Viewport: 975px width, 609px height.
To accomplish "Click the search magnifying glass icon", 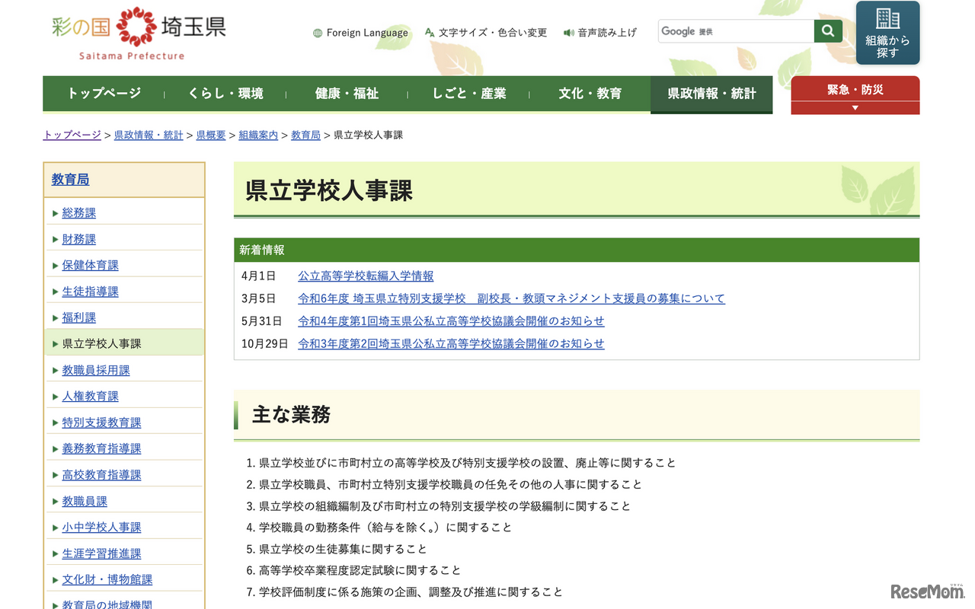I will click(x=828, y=30).
